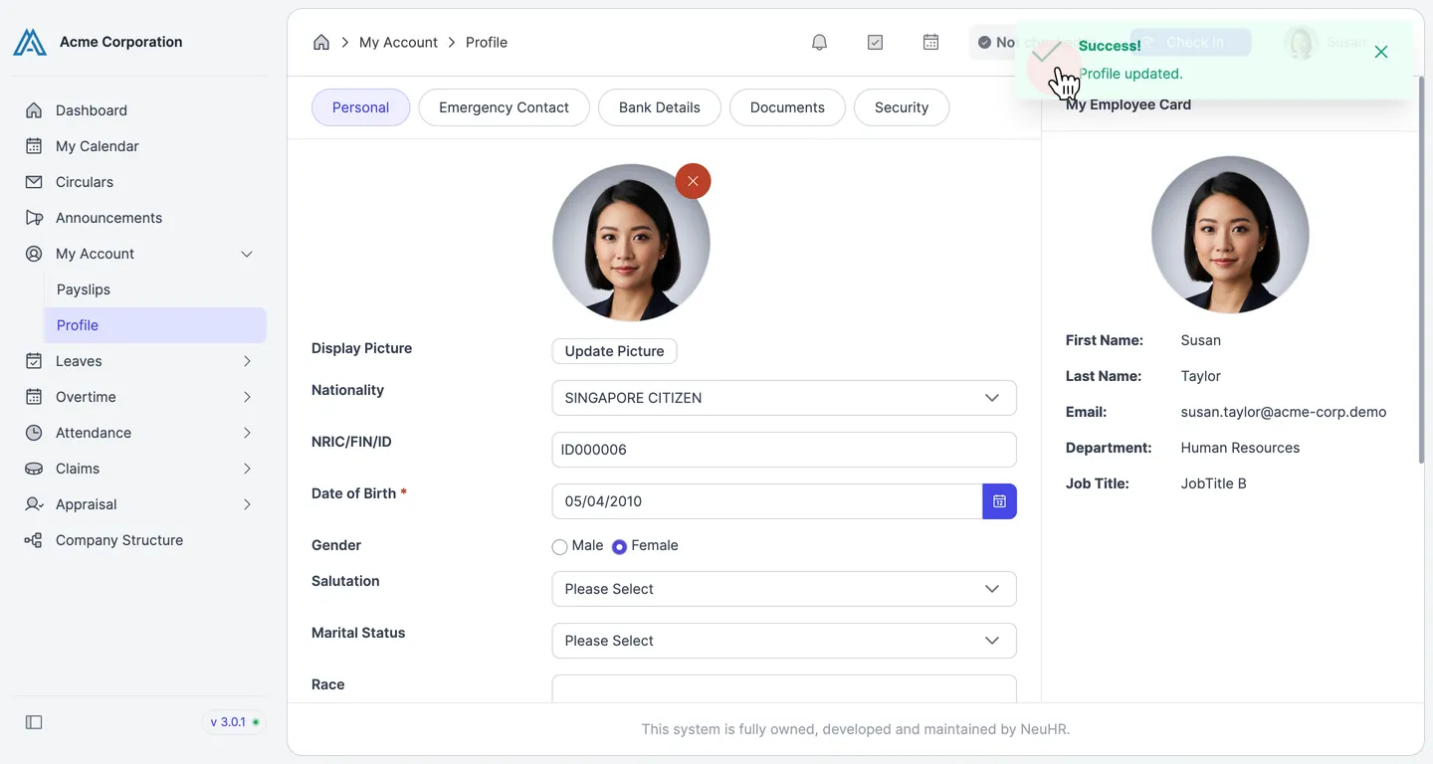Click the Circulars envelope icon

click(x=34, y=182)
